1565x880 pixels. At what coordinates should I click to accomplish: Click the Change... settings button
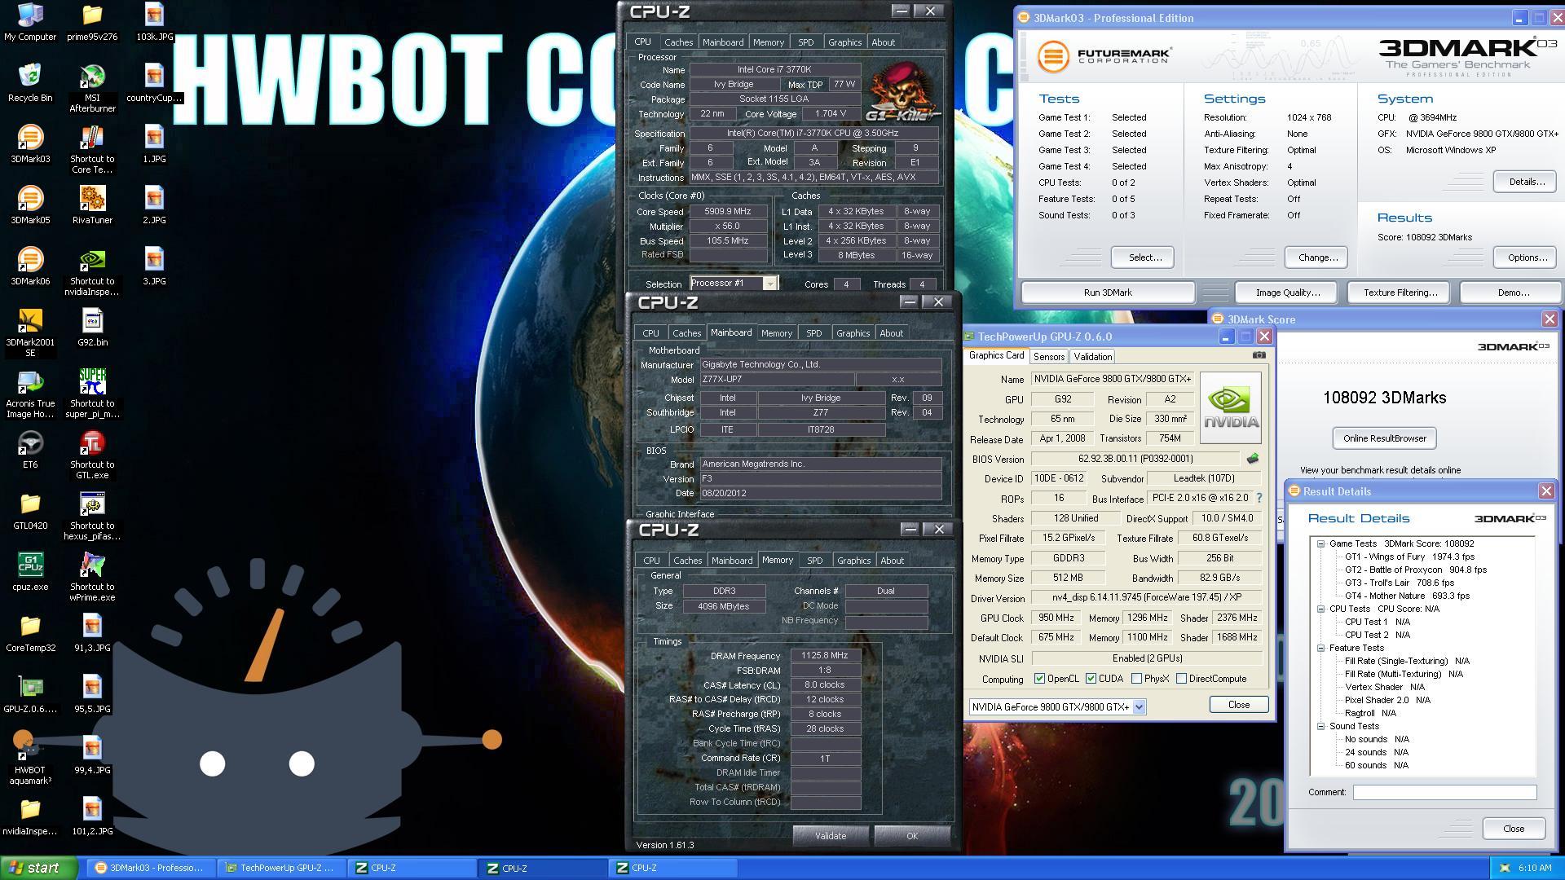[1317, 257]
